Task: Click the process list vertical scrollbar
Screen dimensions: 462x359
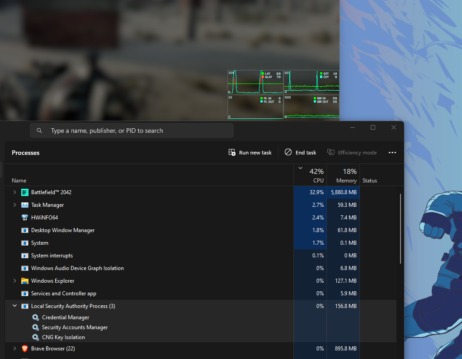Action: coord(401,228)
